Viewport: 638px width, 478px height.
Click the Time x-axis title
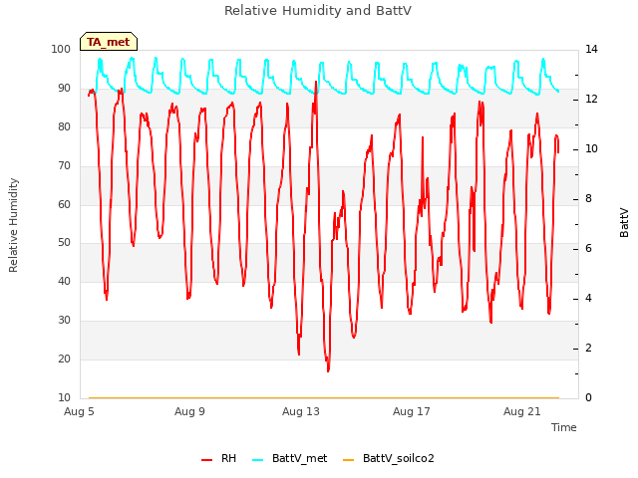[x=564, y=427]
